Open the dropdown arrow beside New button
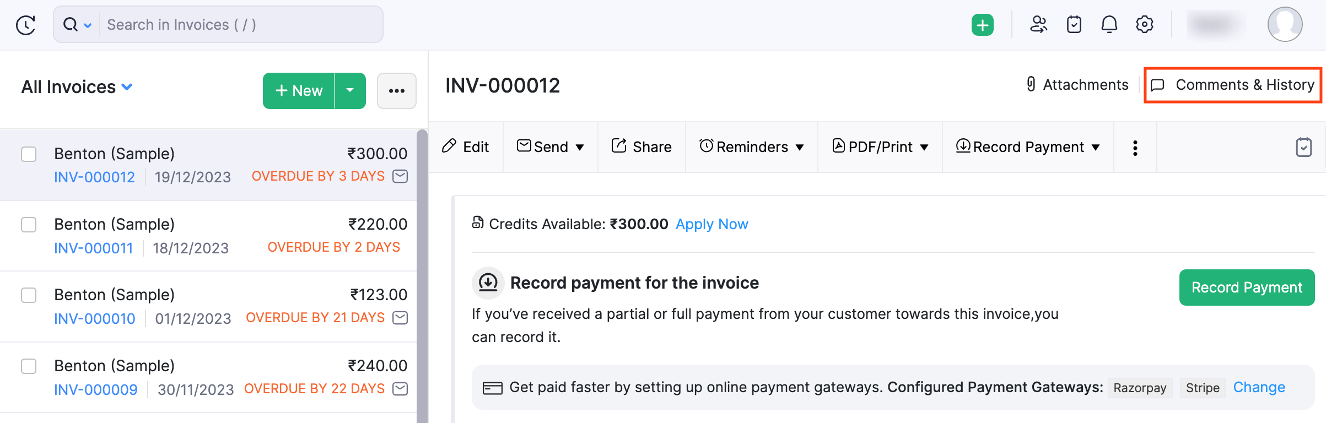The image size is (1326, 423). point(350,90)
